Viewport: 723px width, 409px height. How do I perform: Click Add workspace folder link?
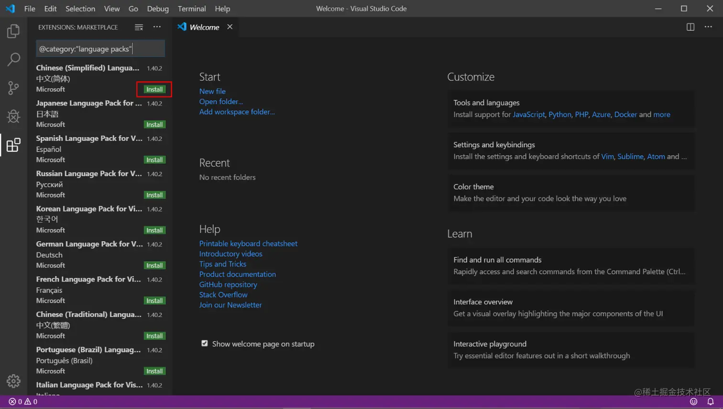[x=237, y=112]
